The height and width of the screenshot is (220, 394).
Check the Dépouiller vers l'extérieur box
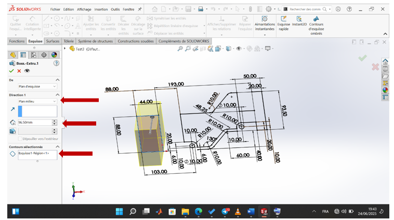click(x=20, y=139)
